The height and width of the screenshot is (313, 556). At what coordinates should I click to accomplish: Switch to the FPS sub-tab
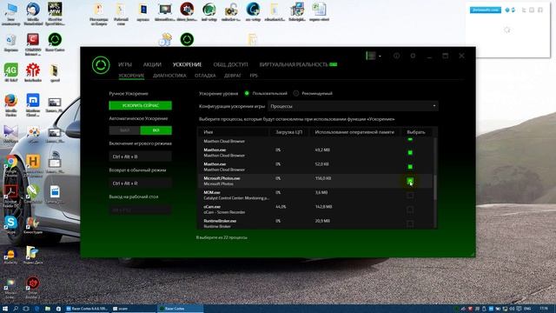pos(254,76)
